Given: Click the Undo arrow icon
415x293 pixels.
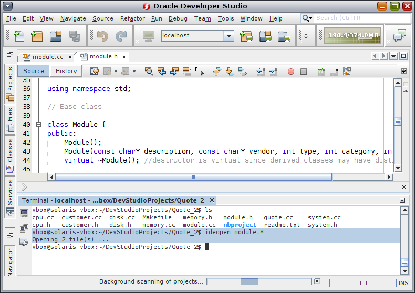Looking at the screenshot, I should pyautogui.click(x=102, y=36).
